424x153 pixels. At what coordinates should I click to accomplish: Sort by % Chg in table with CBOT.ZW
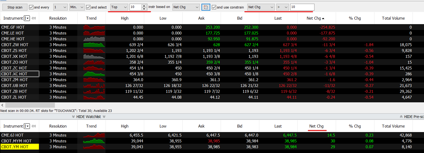pos(355,18)
